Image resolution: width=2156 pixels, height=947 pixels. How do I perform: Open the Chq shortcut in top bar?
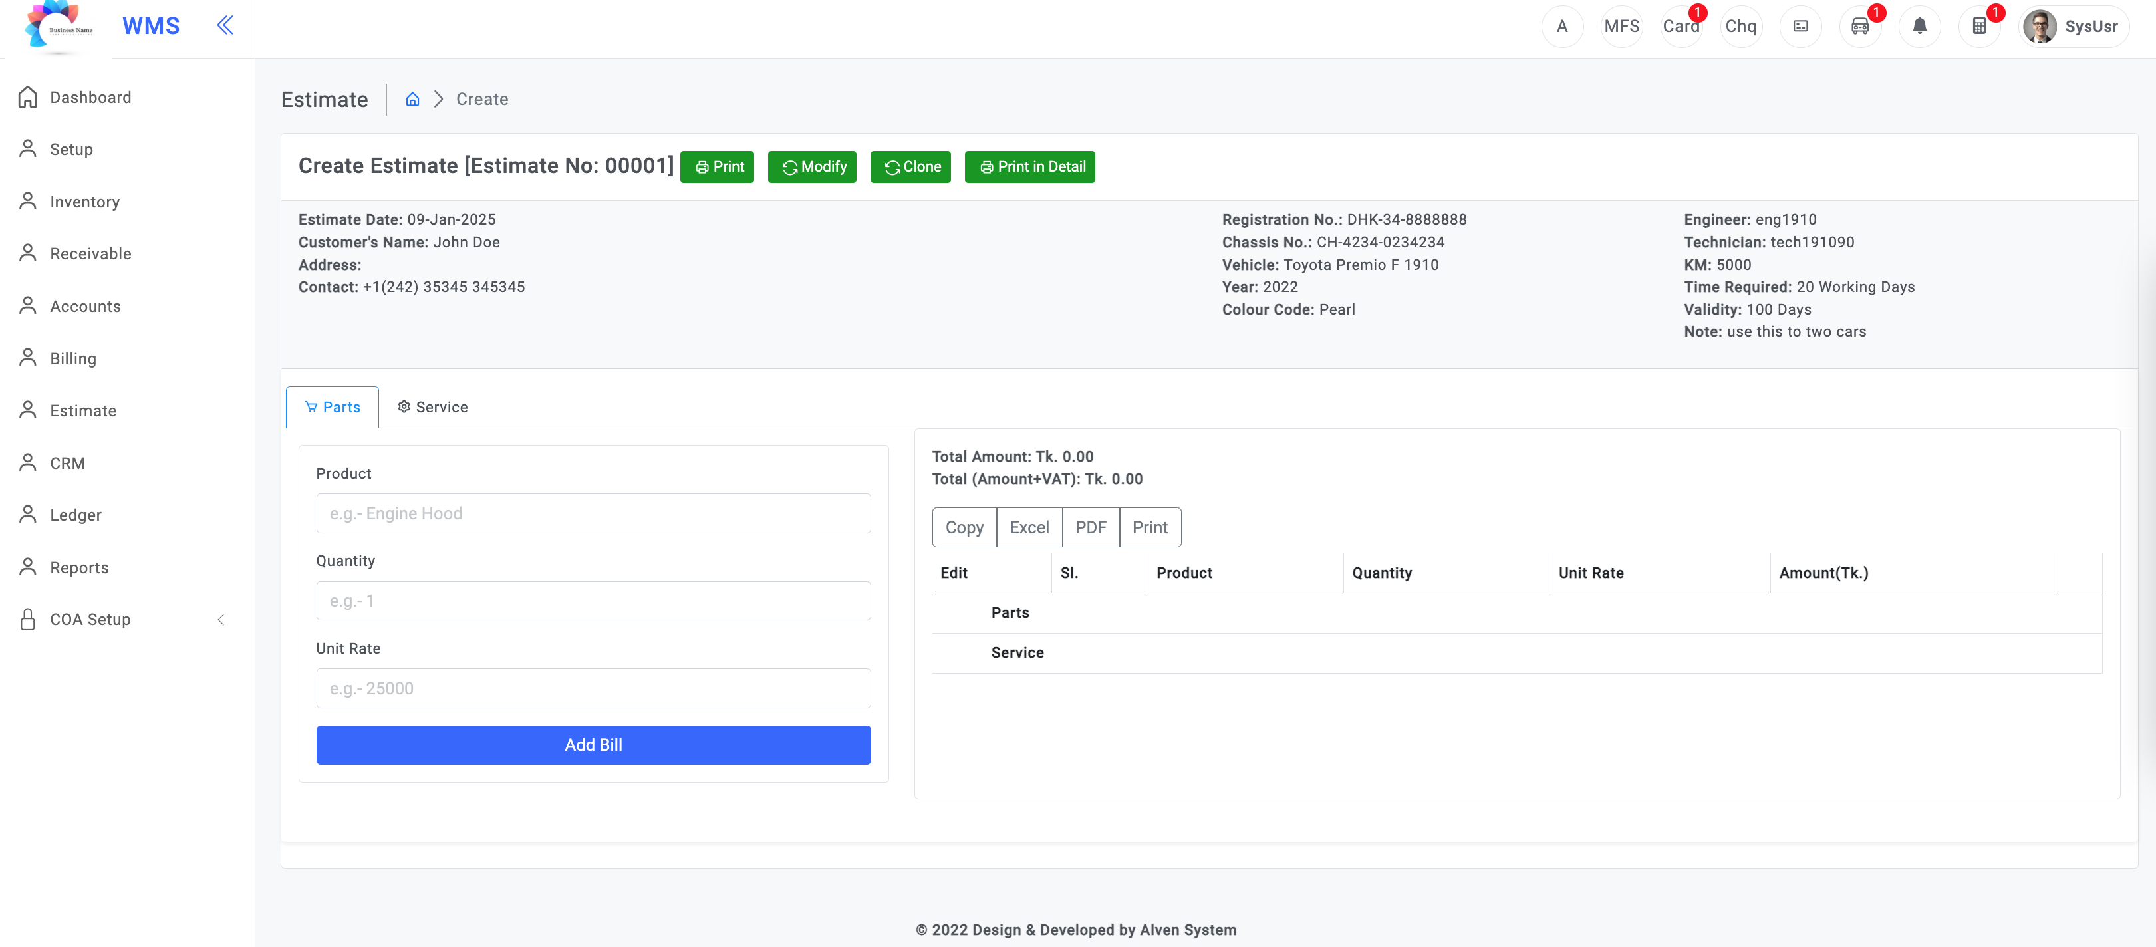click(x=1741, y=26)
